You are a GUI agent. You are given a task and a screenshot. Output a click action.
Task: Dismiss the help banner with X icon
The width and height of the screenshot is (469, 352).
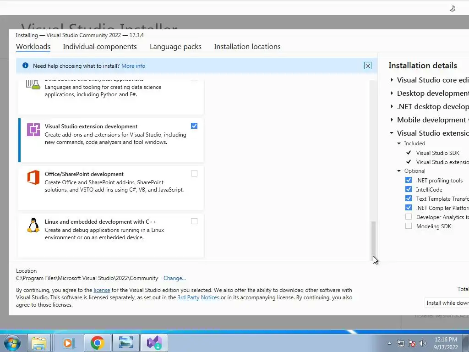click(368, 66)
